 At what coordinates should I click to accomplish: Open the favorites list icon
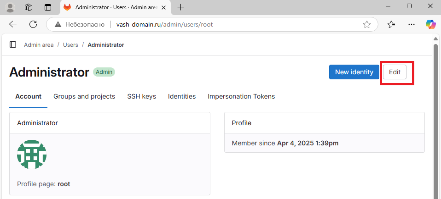click(391, 25)
